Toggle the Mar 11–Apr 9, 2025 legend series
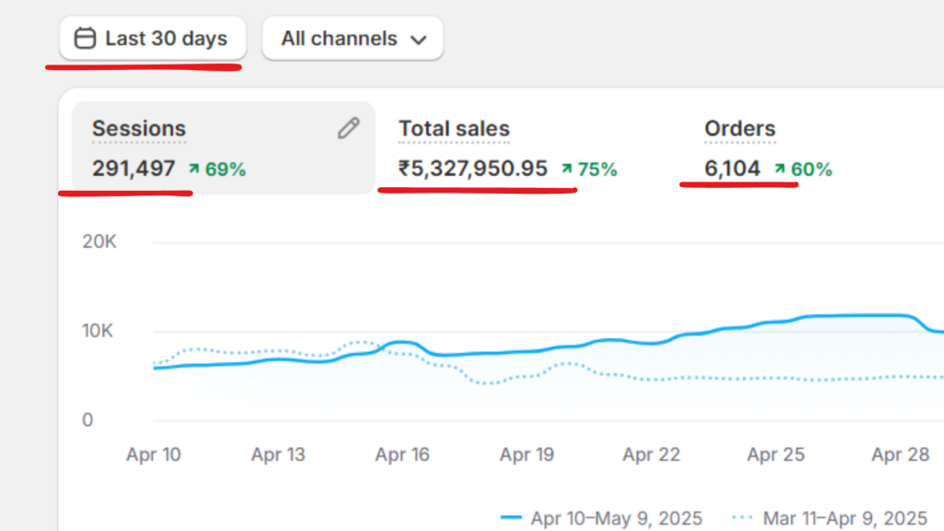Viewport: 944px width, 531px height. point(830,518)
